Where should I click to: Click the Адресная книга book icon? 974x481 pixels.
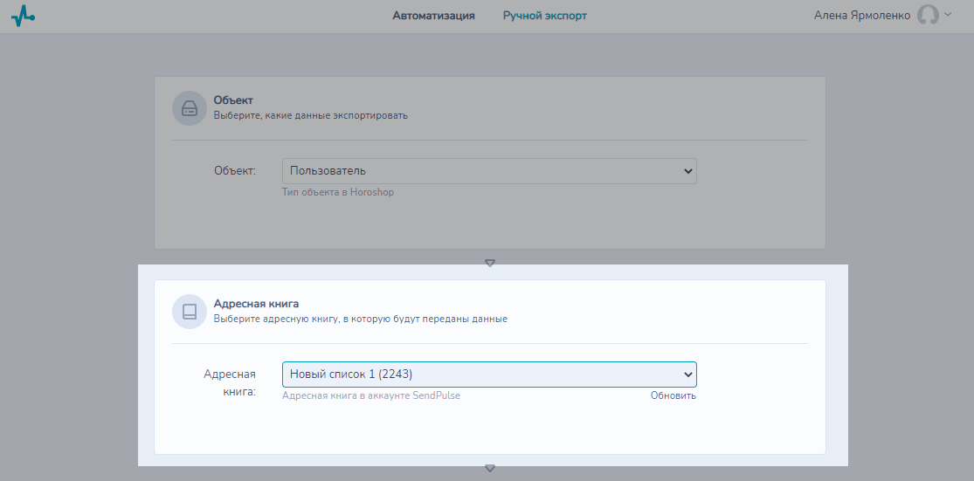click(190, 312)
